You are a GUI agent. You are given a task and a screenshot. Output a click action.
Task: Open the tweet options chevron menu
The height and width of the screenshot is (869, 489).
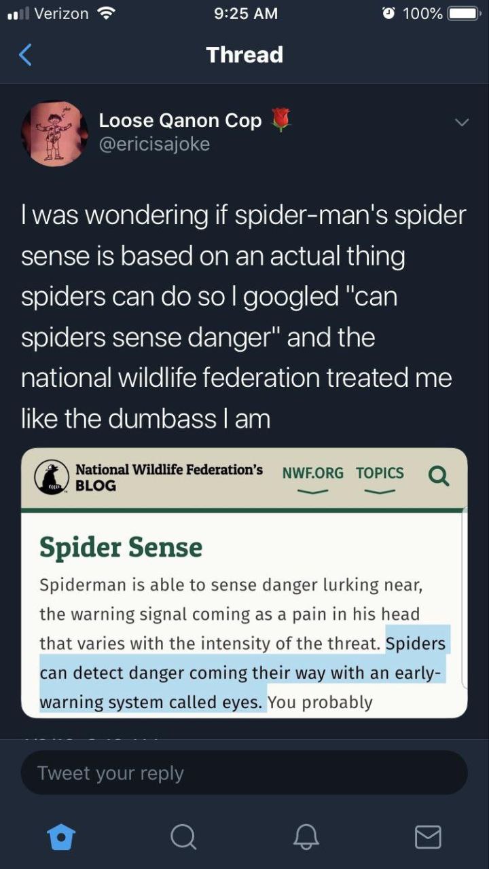(x=462, y=123)
